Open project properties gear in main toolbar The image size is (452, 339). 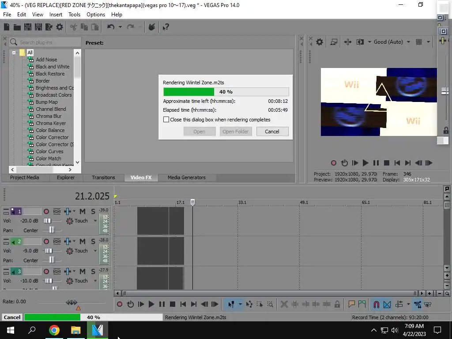[60, 27]
